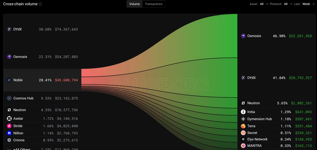Click Cosmos Hub volume $23,163,075
The width and height of the screenshot is (317, 150).
[x=66, y=98]
